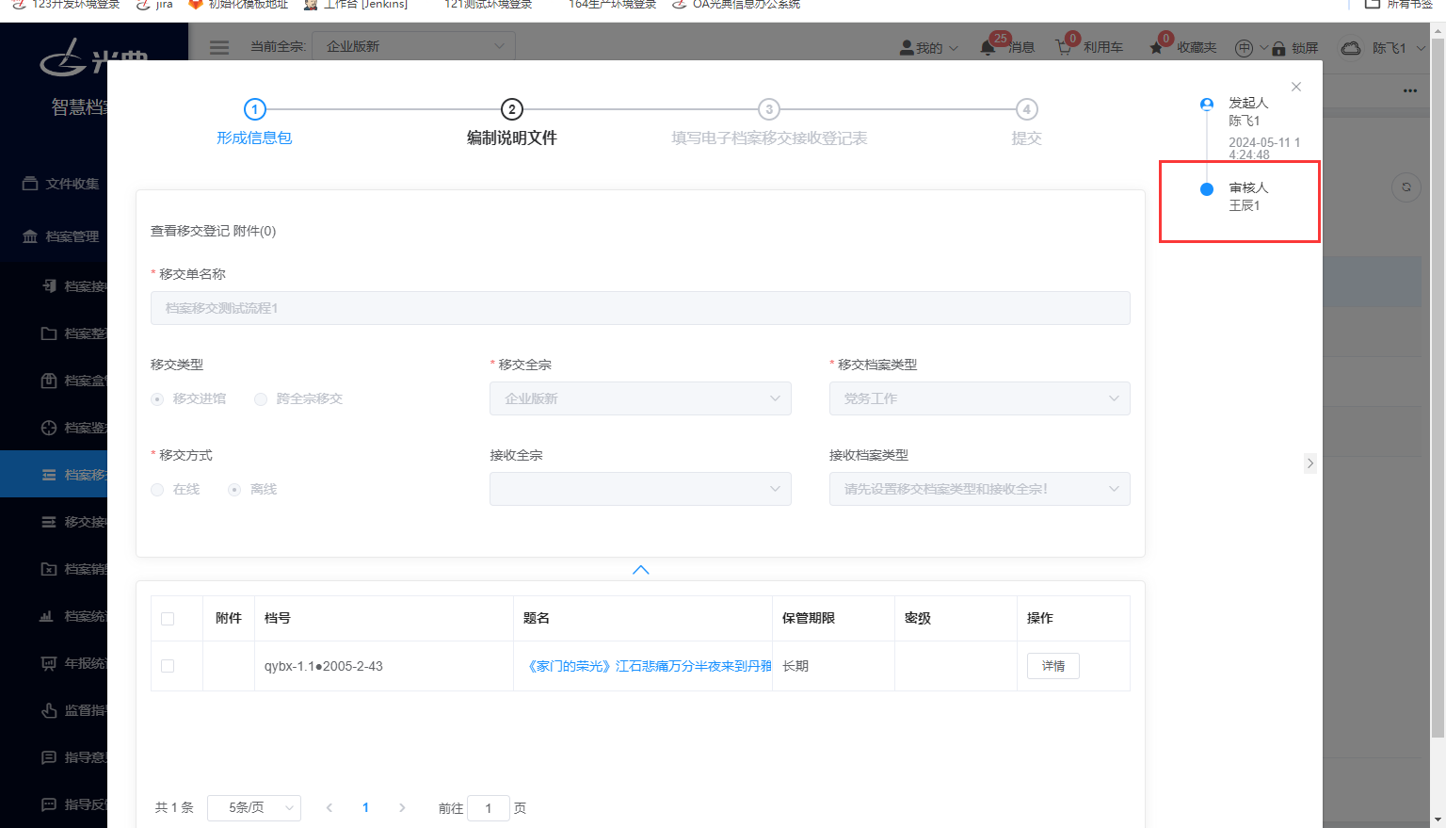Image resolution: width=1446 pixels, height=828 pixels.
Task: Click the 锁屏 lock icon
Action: tap(1278, 48)
